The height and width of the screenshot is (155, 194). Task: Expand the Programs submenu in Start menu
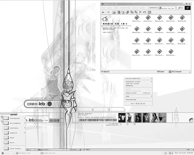pos(15,118)
